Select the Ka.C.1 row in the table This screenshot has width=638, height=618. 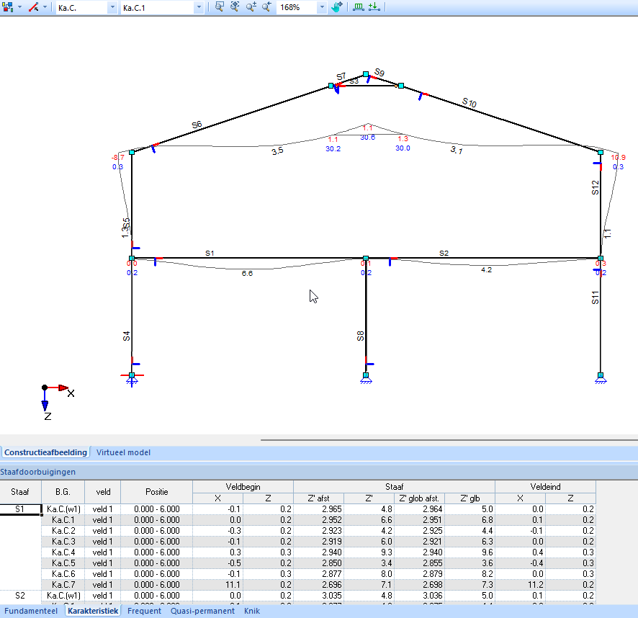click(318, 520)
